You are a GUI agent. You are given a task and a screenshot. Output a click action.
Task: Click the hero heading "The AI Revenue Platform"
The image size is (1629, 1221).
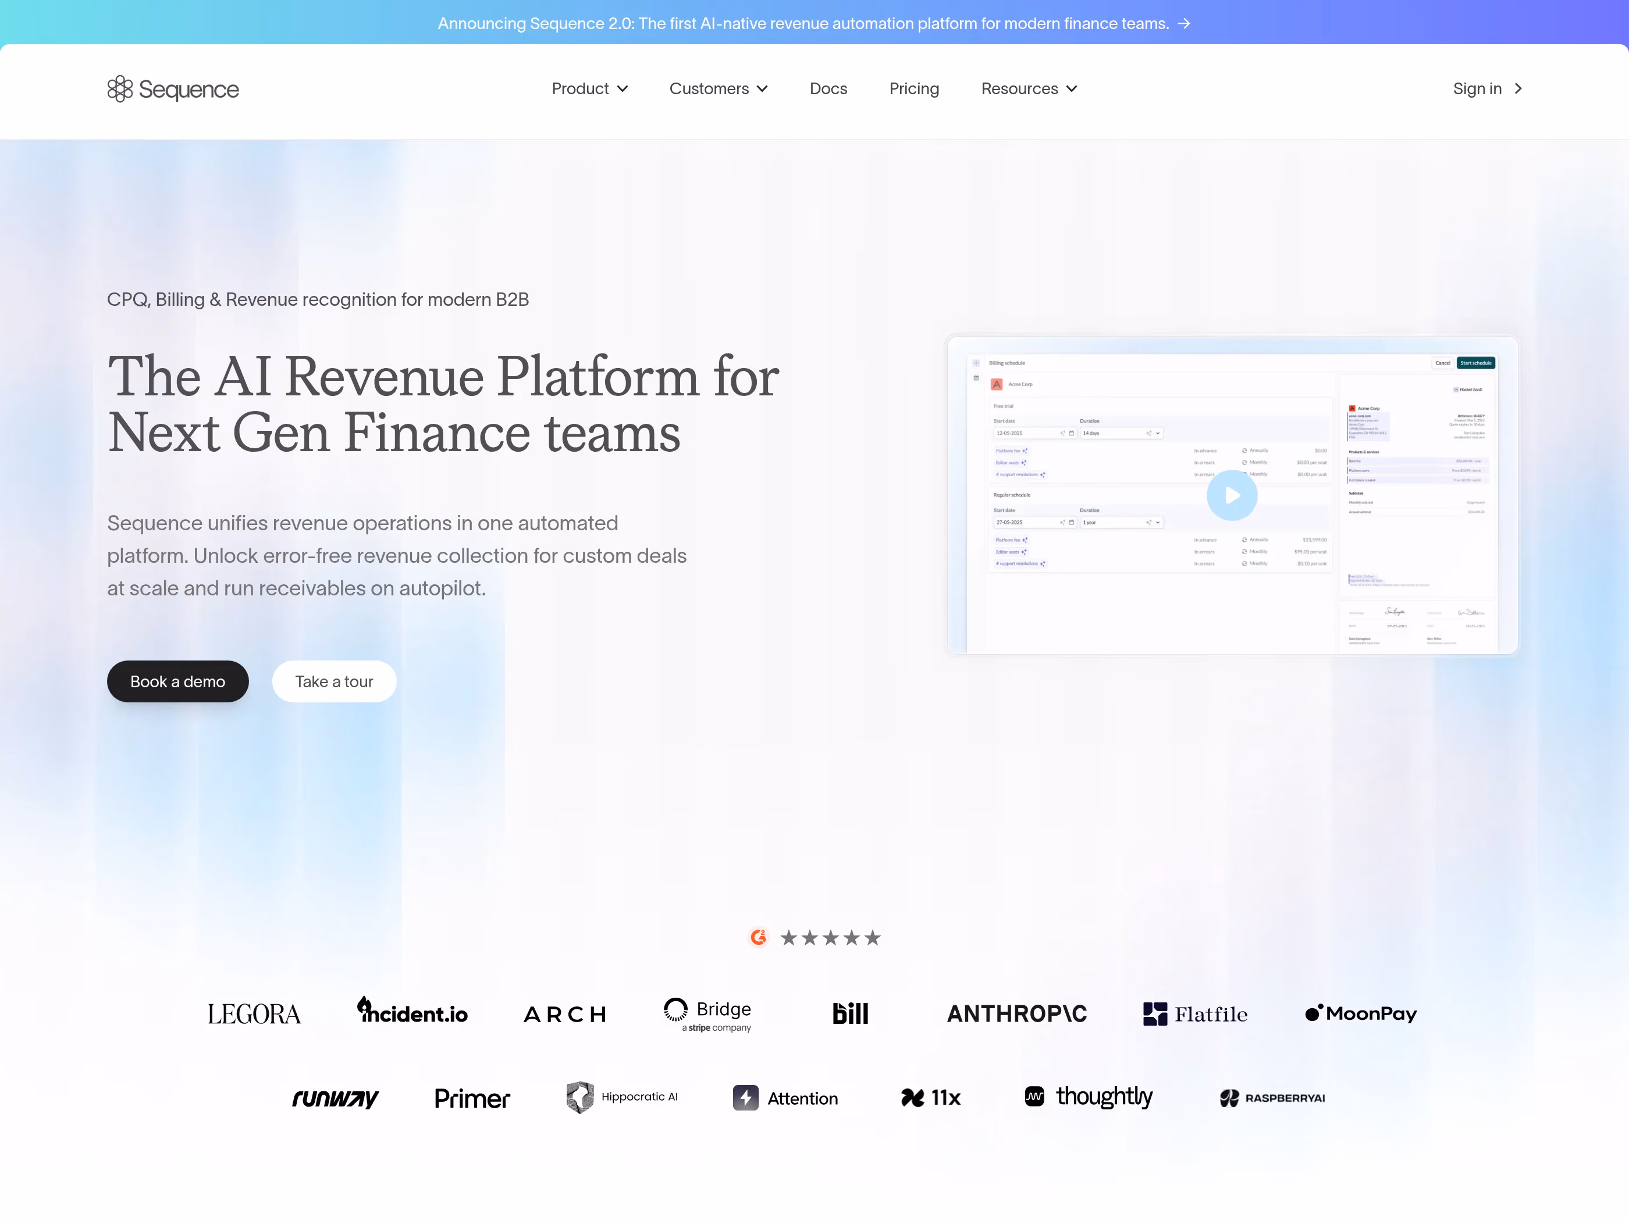(x=443, y=405)
